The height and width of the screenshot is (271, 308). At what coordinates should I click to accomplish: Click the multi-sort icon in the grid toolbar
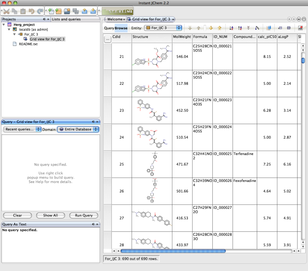257,28
